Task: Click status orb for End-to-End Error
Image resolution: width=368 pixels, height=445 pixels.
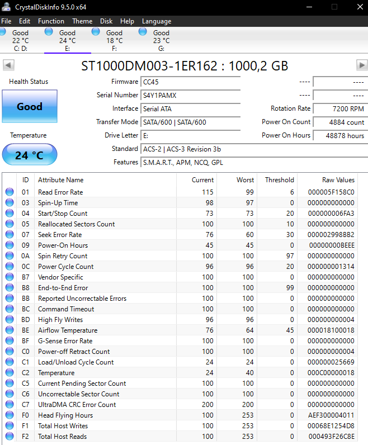Action: click(x=10, y=287)
